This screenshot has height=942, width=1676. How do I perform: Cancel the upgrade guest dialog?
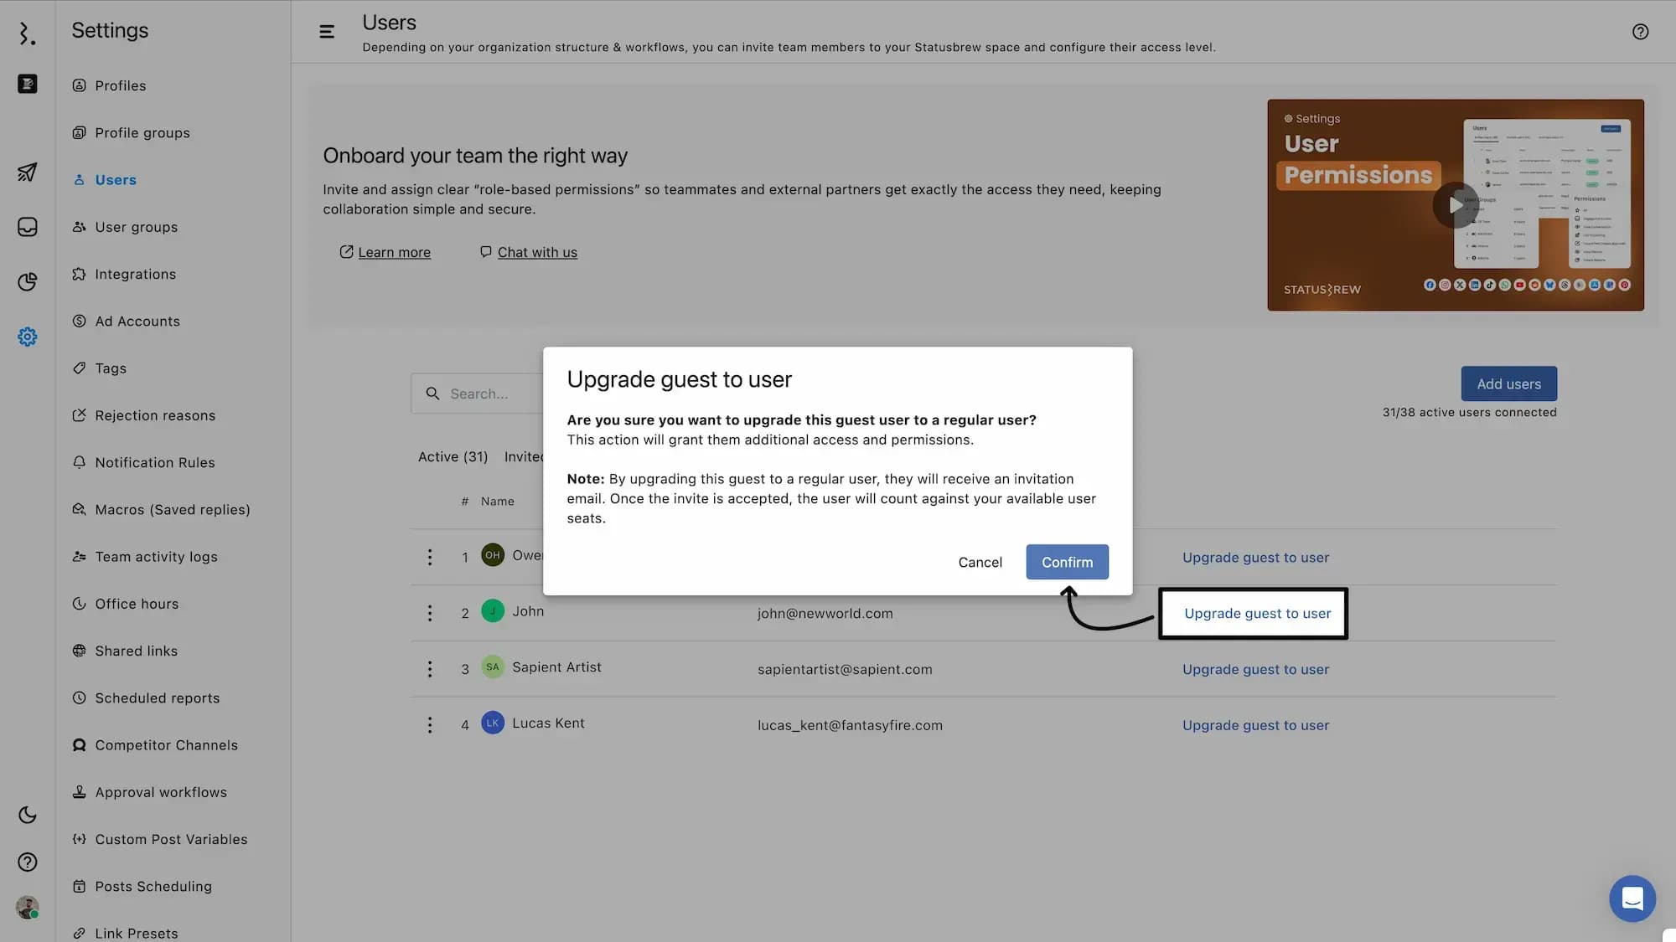point(980,562)
